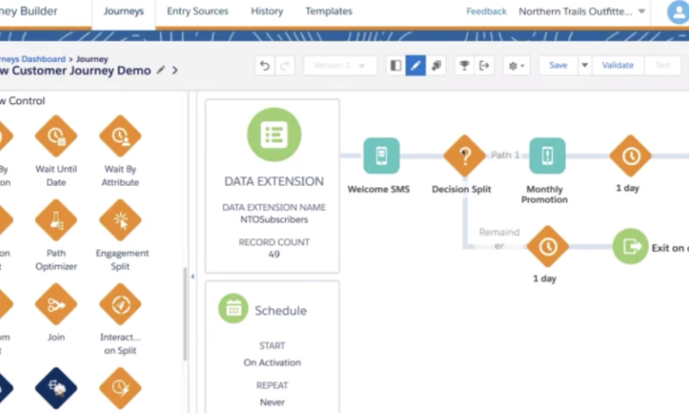Click the dark blue Einstein activity icon
Screen dimensions: 689x413
coord(56,388)
